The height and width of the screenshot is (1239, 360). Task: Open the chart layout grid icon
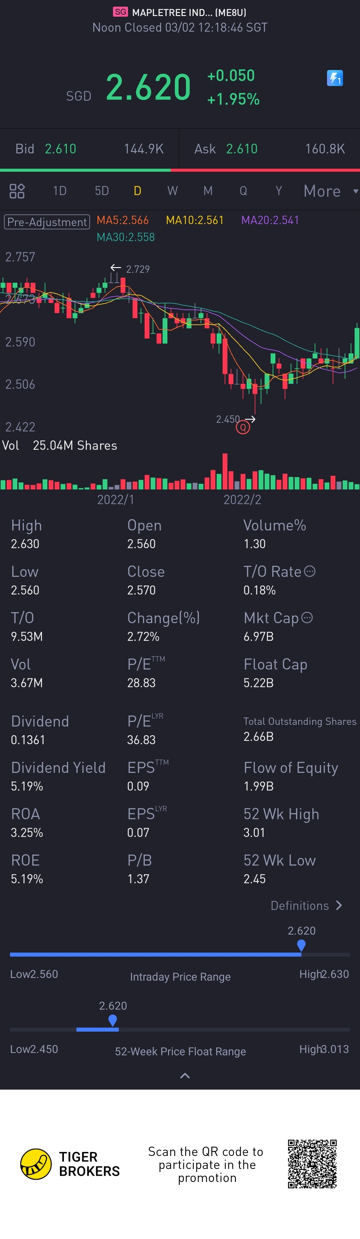click(x=17, y=191)
